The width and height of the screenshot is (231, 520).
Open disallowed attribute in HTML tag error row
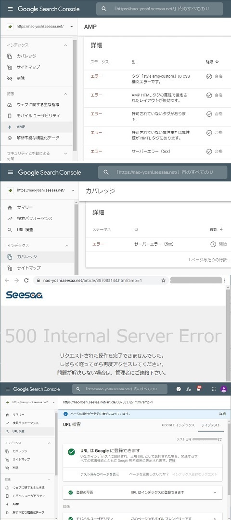pos(157,136)
